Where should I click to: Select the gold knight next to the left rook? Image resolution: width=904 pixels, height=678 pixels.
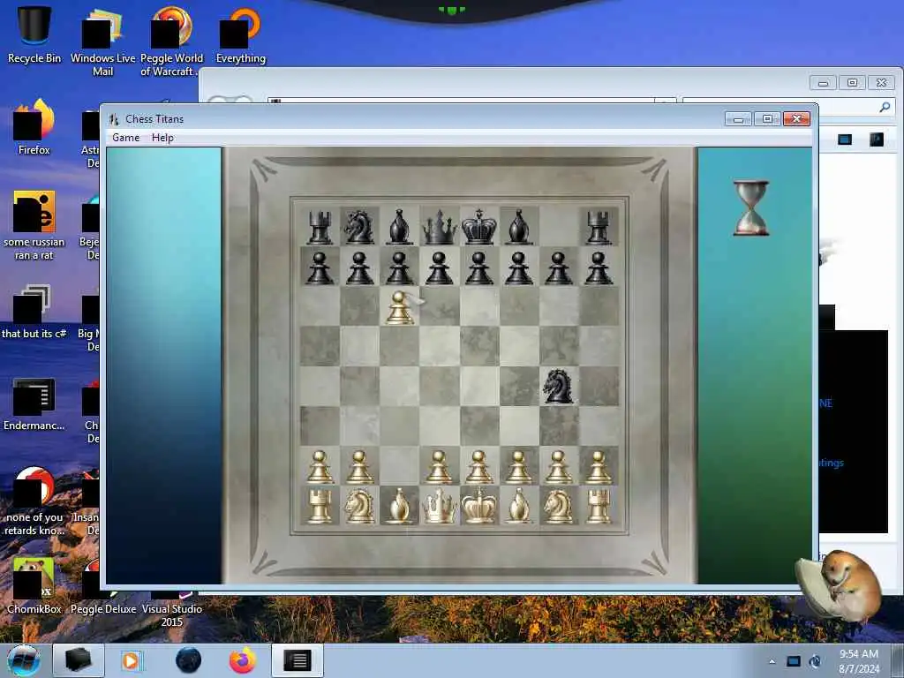(358, 506)
